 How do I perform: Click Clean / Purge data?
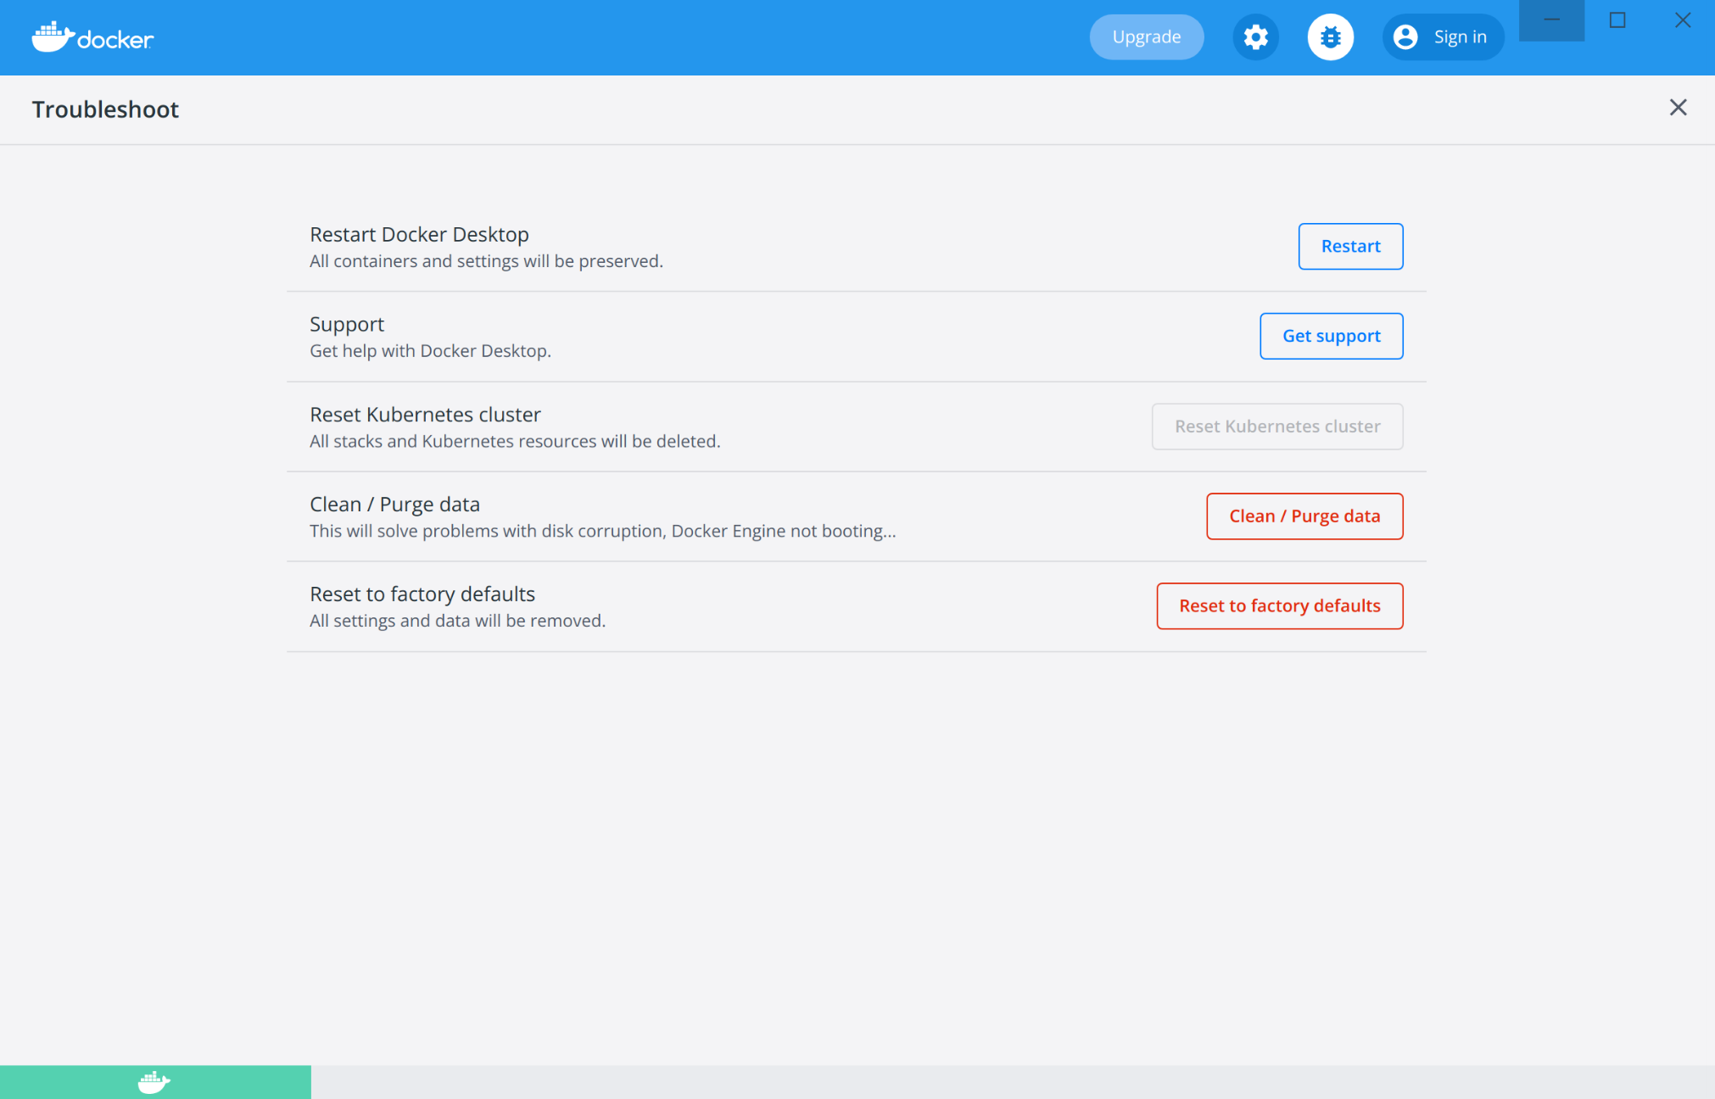tap(1304, 516)
